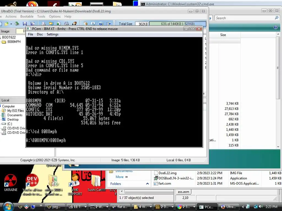The height and width of the screenshot is (211, 282).
Task: Open the File menu in PCem
Action: coord(31,34)
